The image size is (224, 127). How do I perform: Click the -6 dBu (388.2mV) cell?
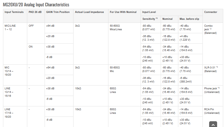click(190, 80)
